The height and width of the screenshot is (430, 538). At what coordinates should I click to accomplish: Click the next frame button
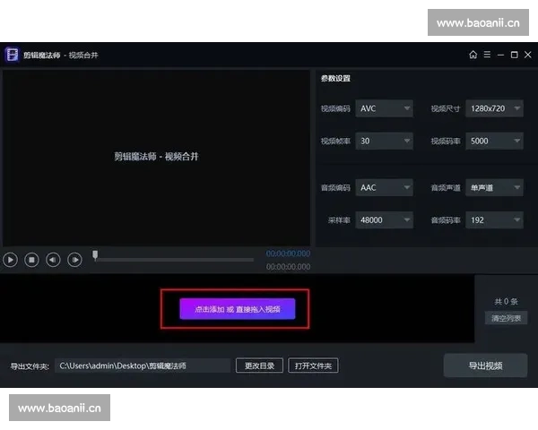point(75,260)
